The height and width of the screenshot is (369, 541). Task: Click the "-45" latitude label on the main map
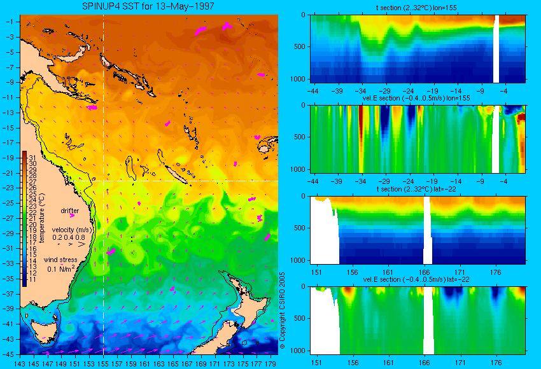tap(8, 354)
